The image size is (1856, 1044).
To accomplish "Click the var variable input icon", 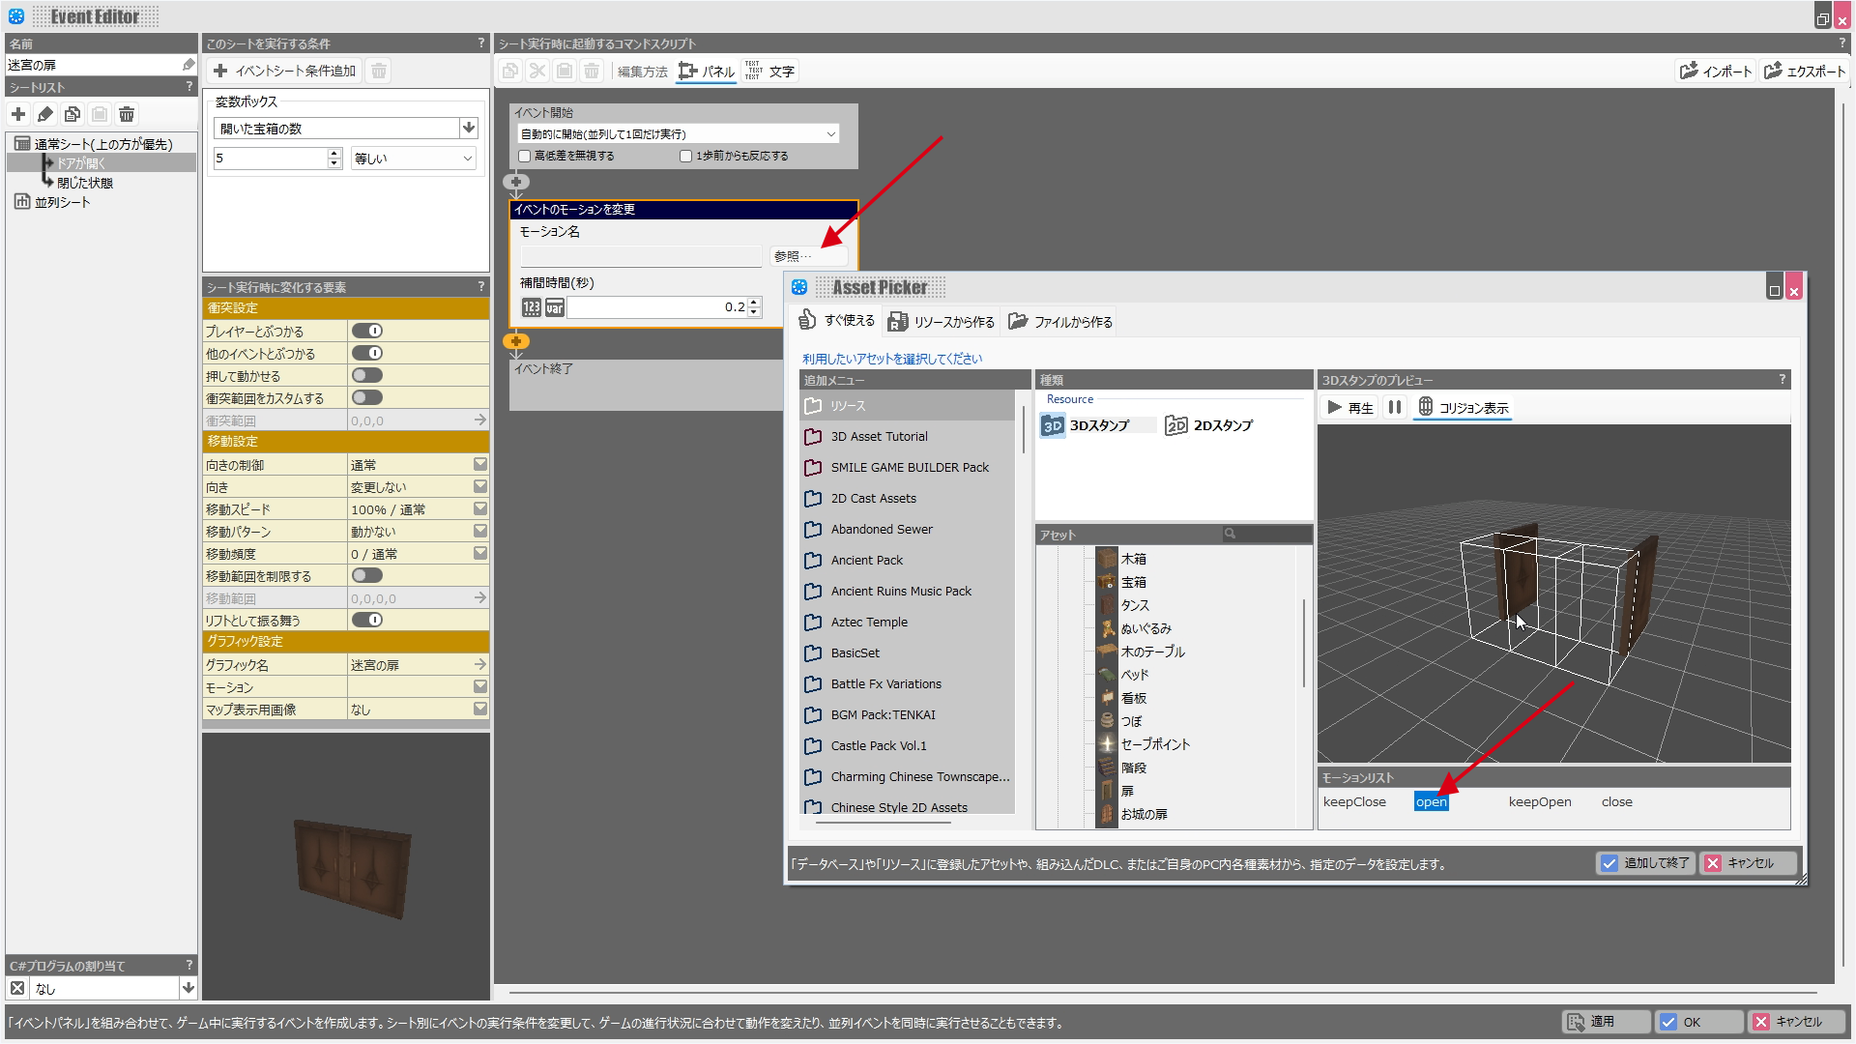I will tap(555, 307).
